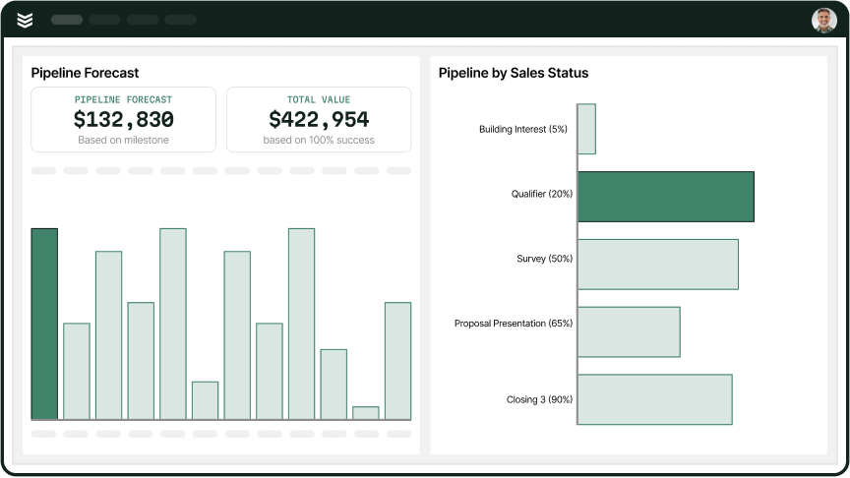Open the user profile avatar

pyautogui.click(x=823, y=20)
